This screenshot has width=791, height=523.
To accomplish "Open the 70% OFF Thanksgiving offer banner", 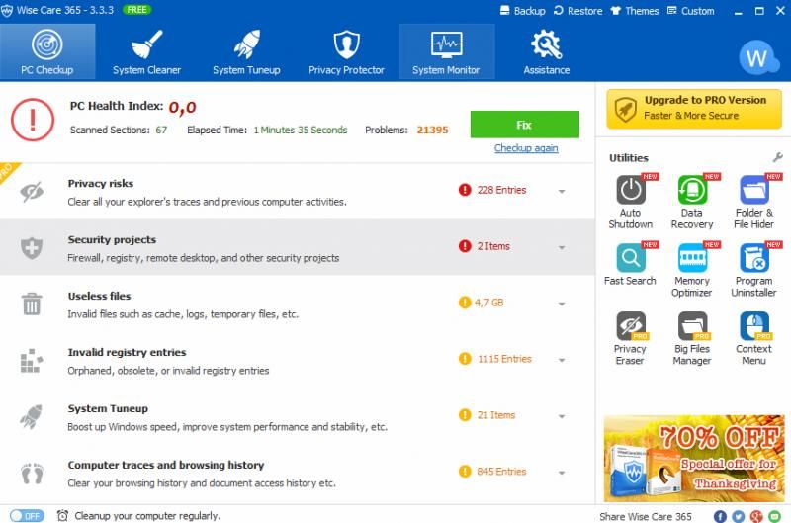I will tap(692, 458).
